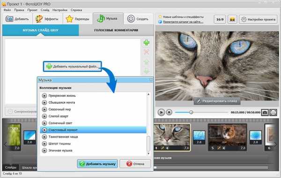Click the red X delete-track icon
This screenshot has width=281, height=178.
point(147,52)
